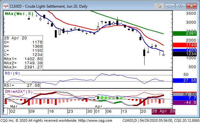Image resolution: width=200 pixels, height=123 pixels.
Task: Click the 50 RSI scale label
Action: point(186,74)
